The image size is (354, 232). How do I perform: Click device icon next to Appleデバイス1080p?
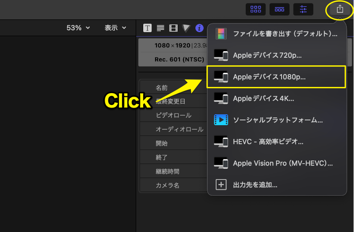pos(221,77)
